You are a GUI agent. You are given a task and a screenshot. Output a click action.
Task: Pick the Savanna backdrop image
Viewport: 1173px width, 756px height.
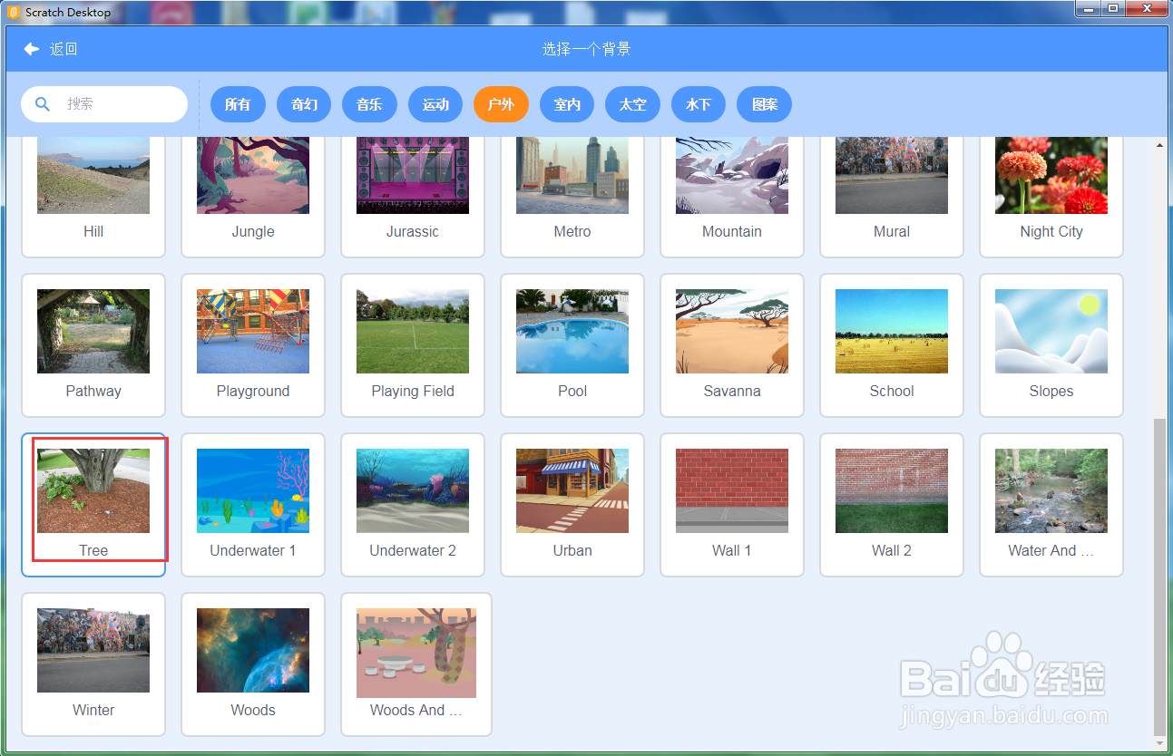click(732, 331)
